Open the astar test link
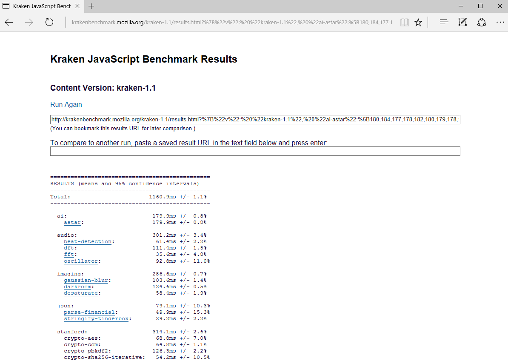 pos(72,222)
